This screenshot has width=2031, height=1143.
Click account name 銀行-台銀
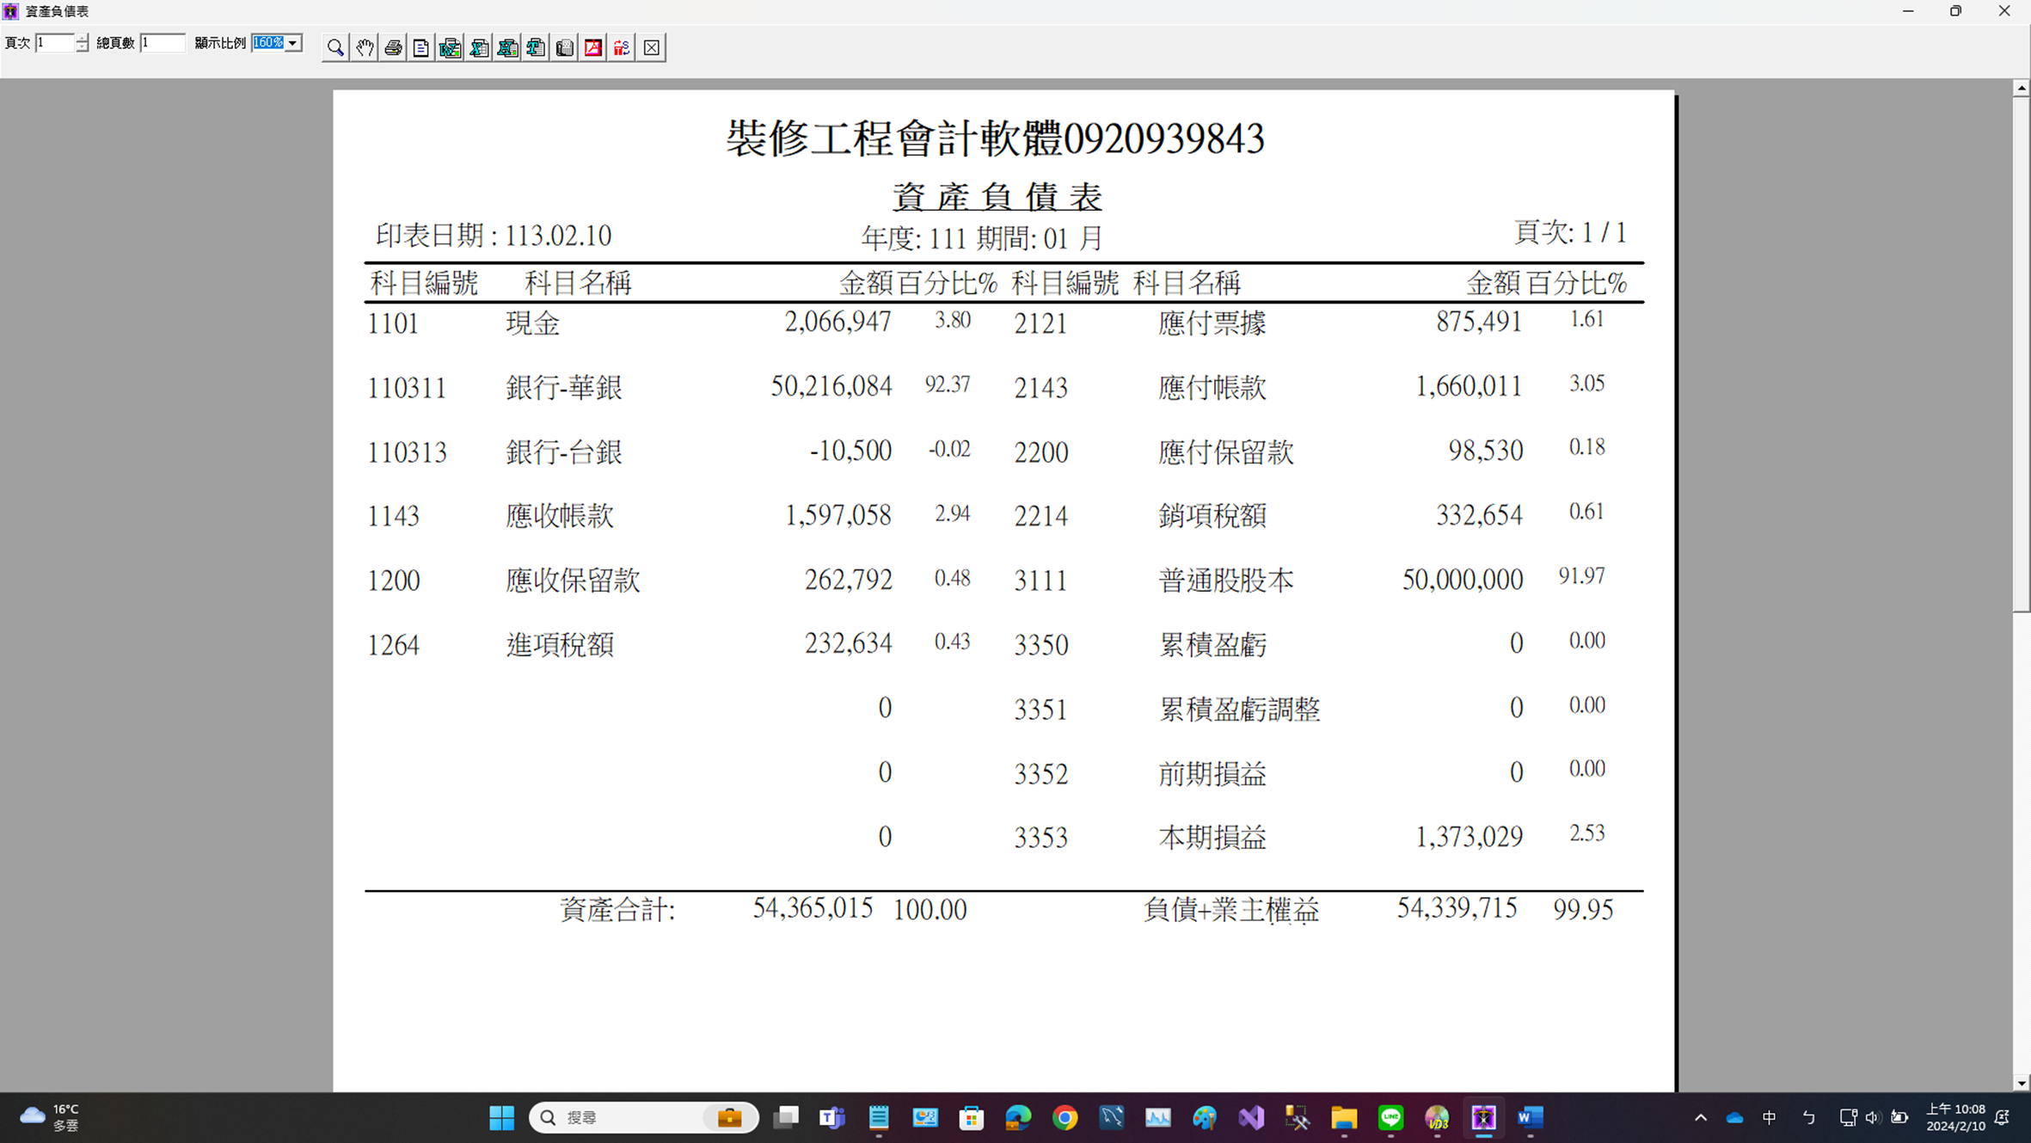point(564,452)
